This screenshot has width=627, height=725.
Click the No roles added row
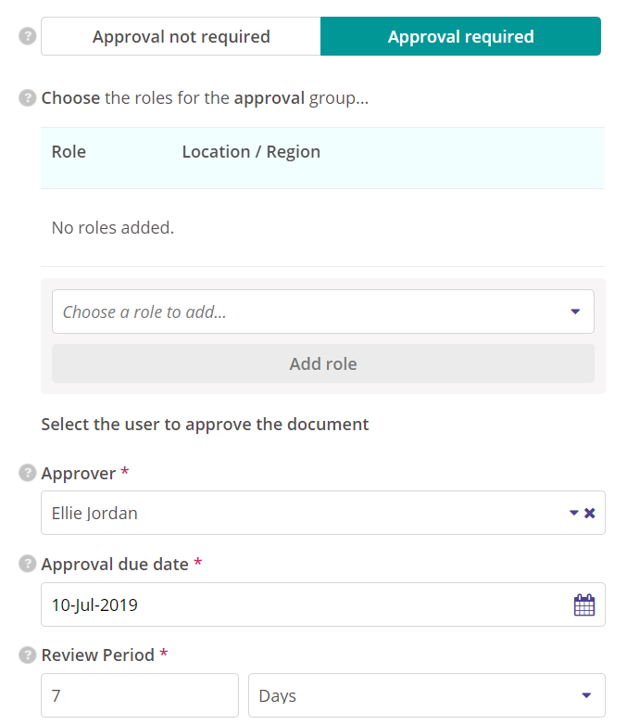tap(113, 227)
